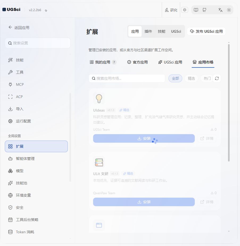This screenshot has height=246, width=240.
Task: Click the 全局设置 section label
Action: click(14, 136)
